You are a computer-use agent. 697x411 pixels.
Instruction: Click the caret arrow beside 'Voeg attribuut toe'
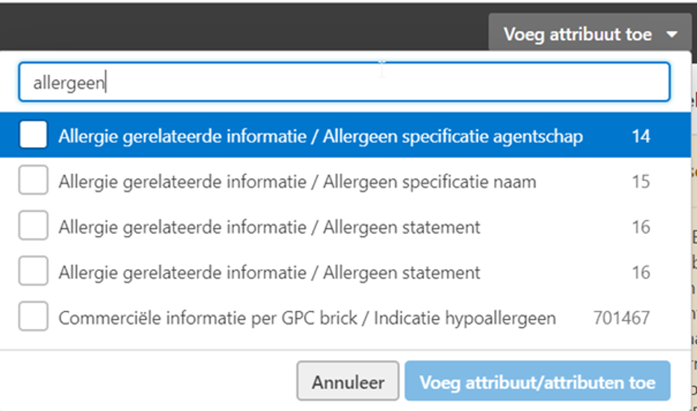point(672,35)
